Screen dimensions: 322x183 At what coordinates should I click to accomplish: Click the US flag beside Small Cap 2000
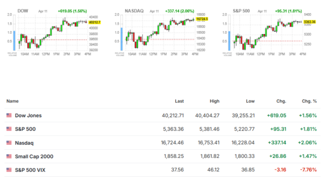point(9,156)
